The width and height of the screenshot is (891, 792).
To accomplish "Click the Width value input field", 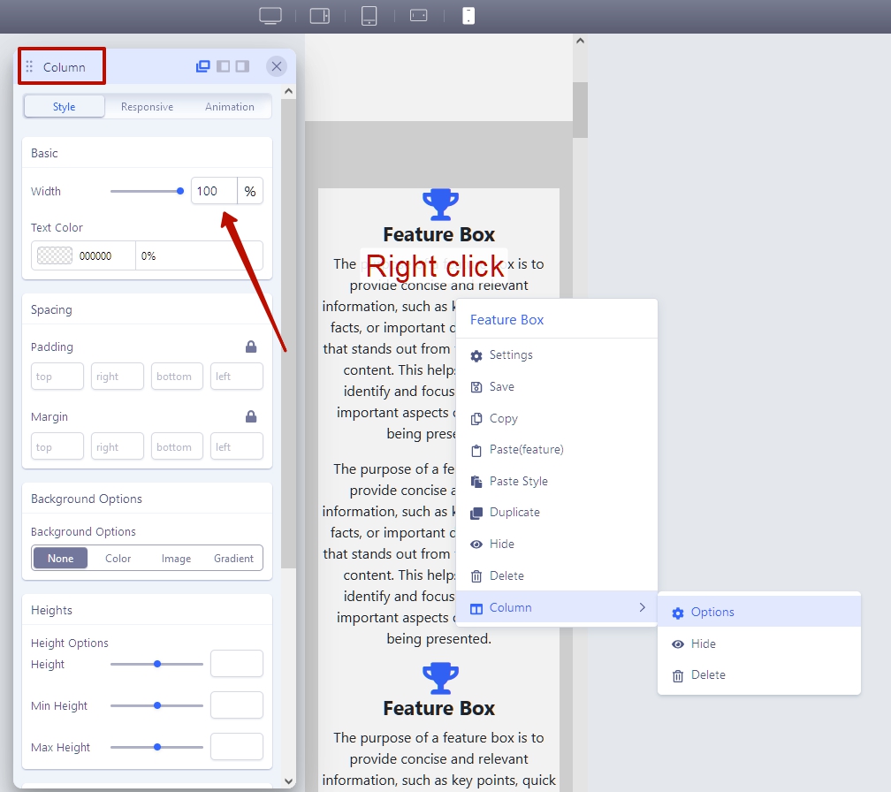I will tap(213, 191).
